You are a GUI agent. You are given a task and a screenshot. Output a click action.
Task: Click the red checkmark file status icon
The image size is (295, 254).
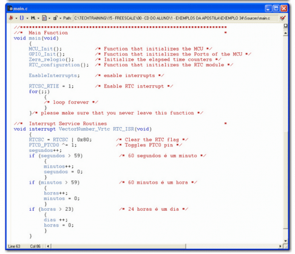(283, 18)
